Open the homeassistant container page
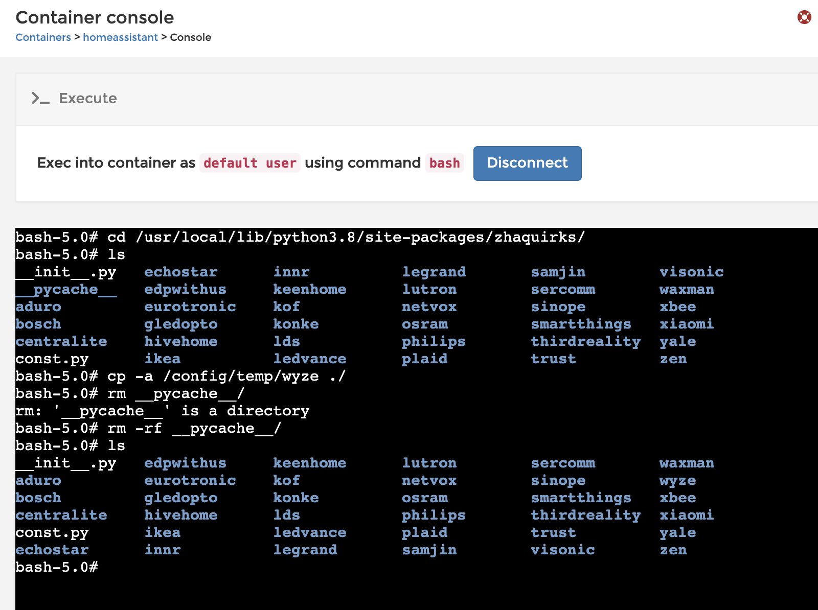The image size is (818, 610). pos(121,37)
